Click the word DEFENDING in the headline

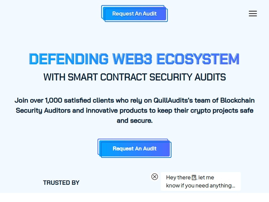(x=69, y=59)
